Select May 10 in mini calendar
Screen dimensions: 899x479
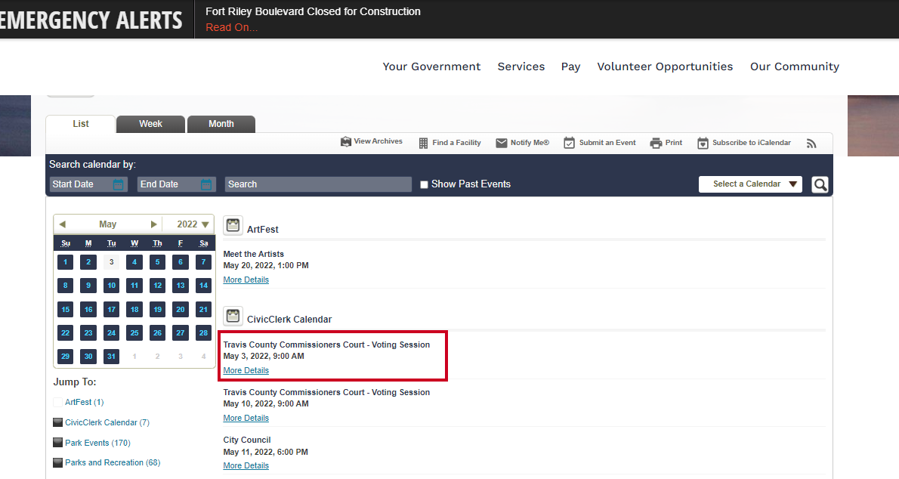point(111,286)
